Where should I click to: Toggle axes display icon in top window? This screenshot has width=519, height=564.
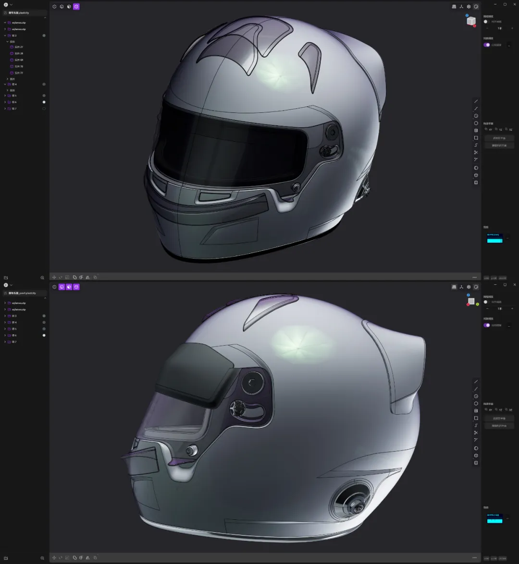pos(461,6)
